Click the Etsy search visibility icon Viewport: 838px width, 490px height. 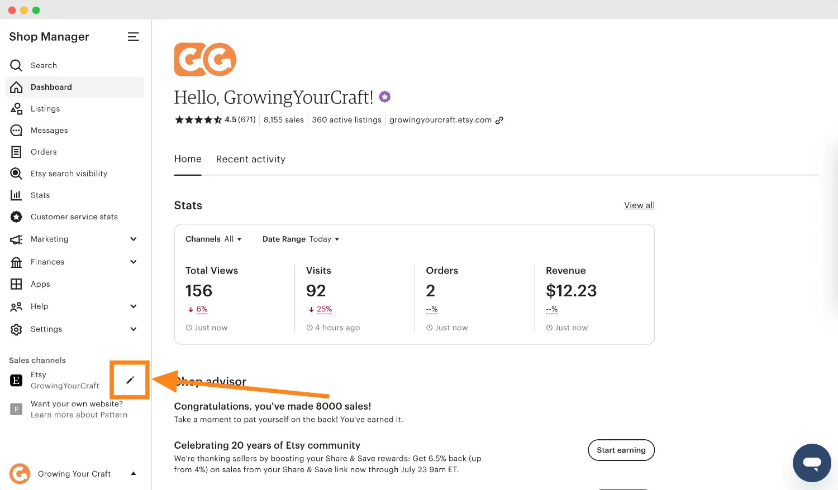pyautogui.click(x=16, y=174)
